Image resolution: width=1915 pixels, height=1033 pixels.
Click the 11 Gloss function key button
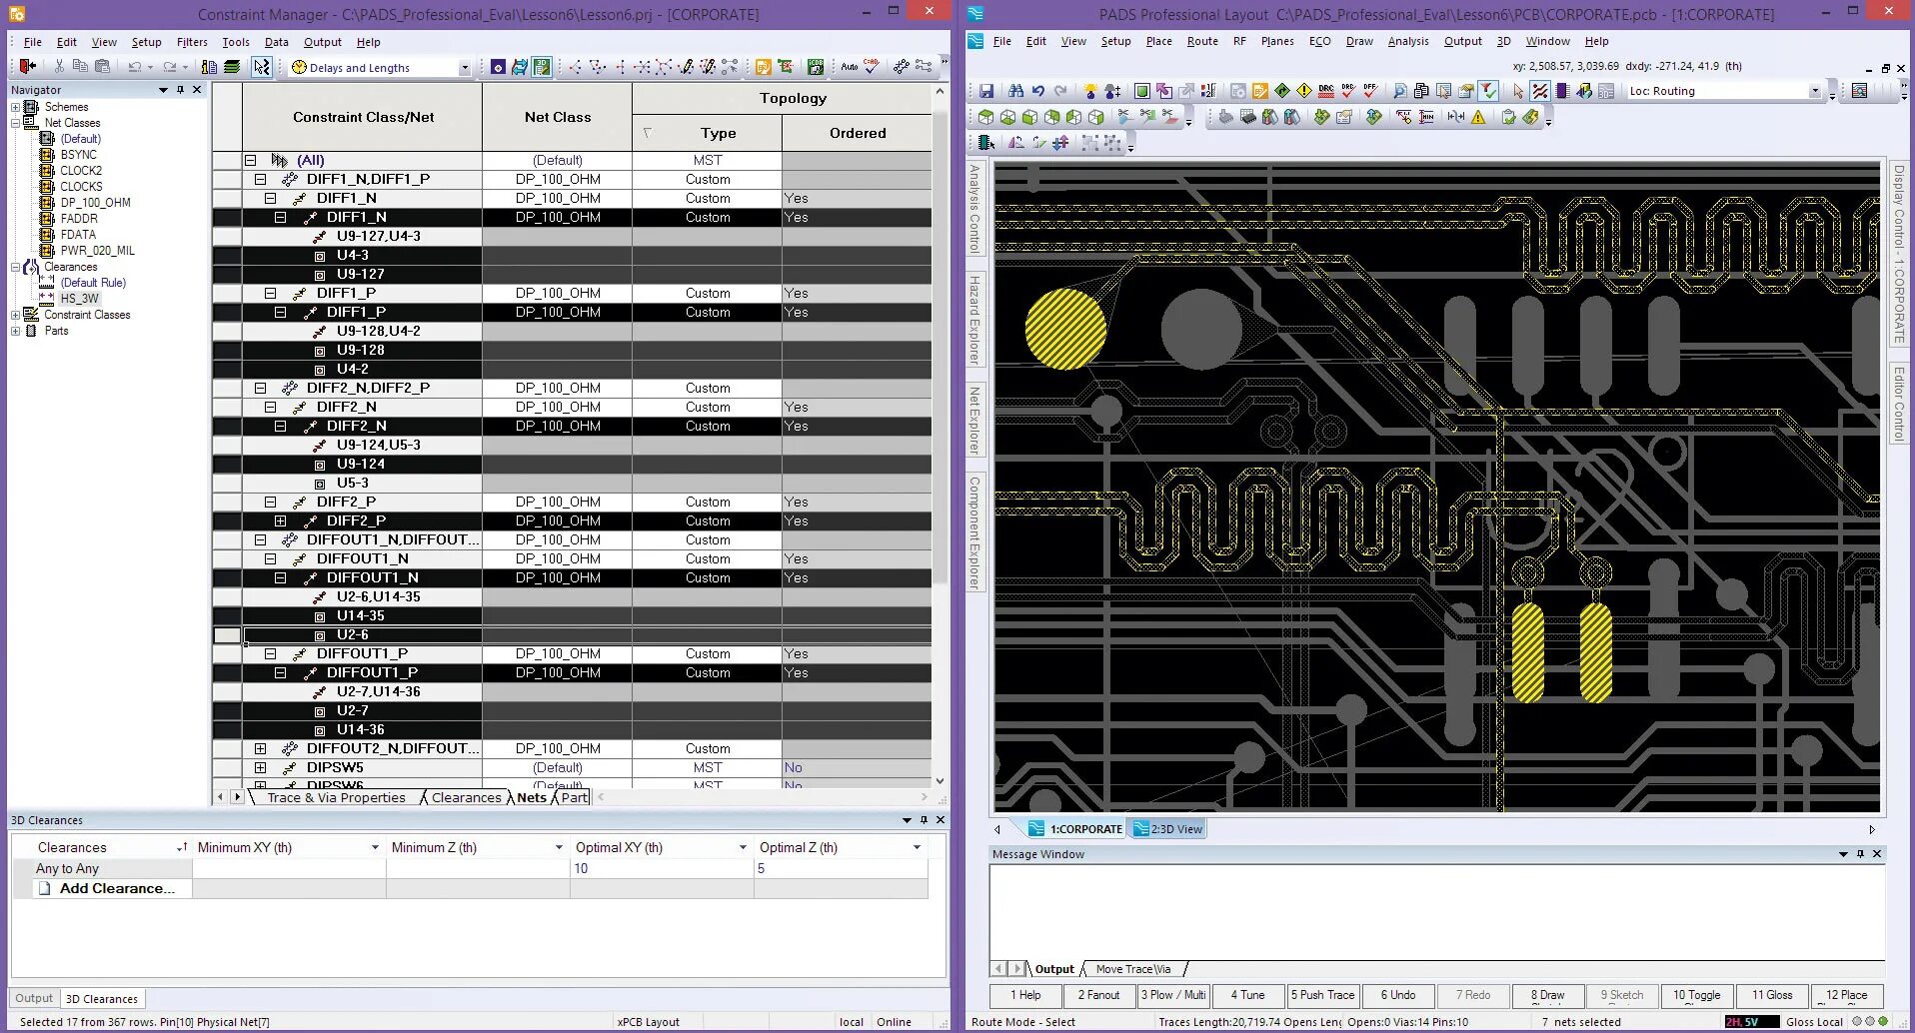tap(1772, 995)
